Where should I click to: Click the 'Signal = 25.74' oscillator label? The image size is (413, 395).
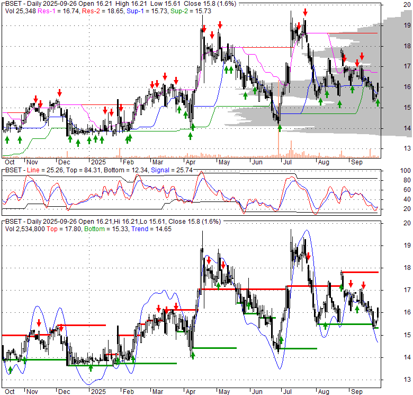coord(172,170)
